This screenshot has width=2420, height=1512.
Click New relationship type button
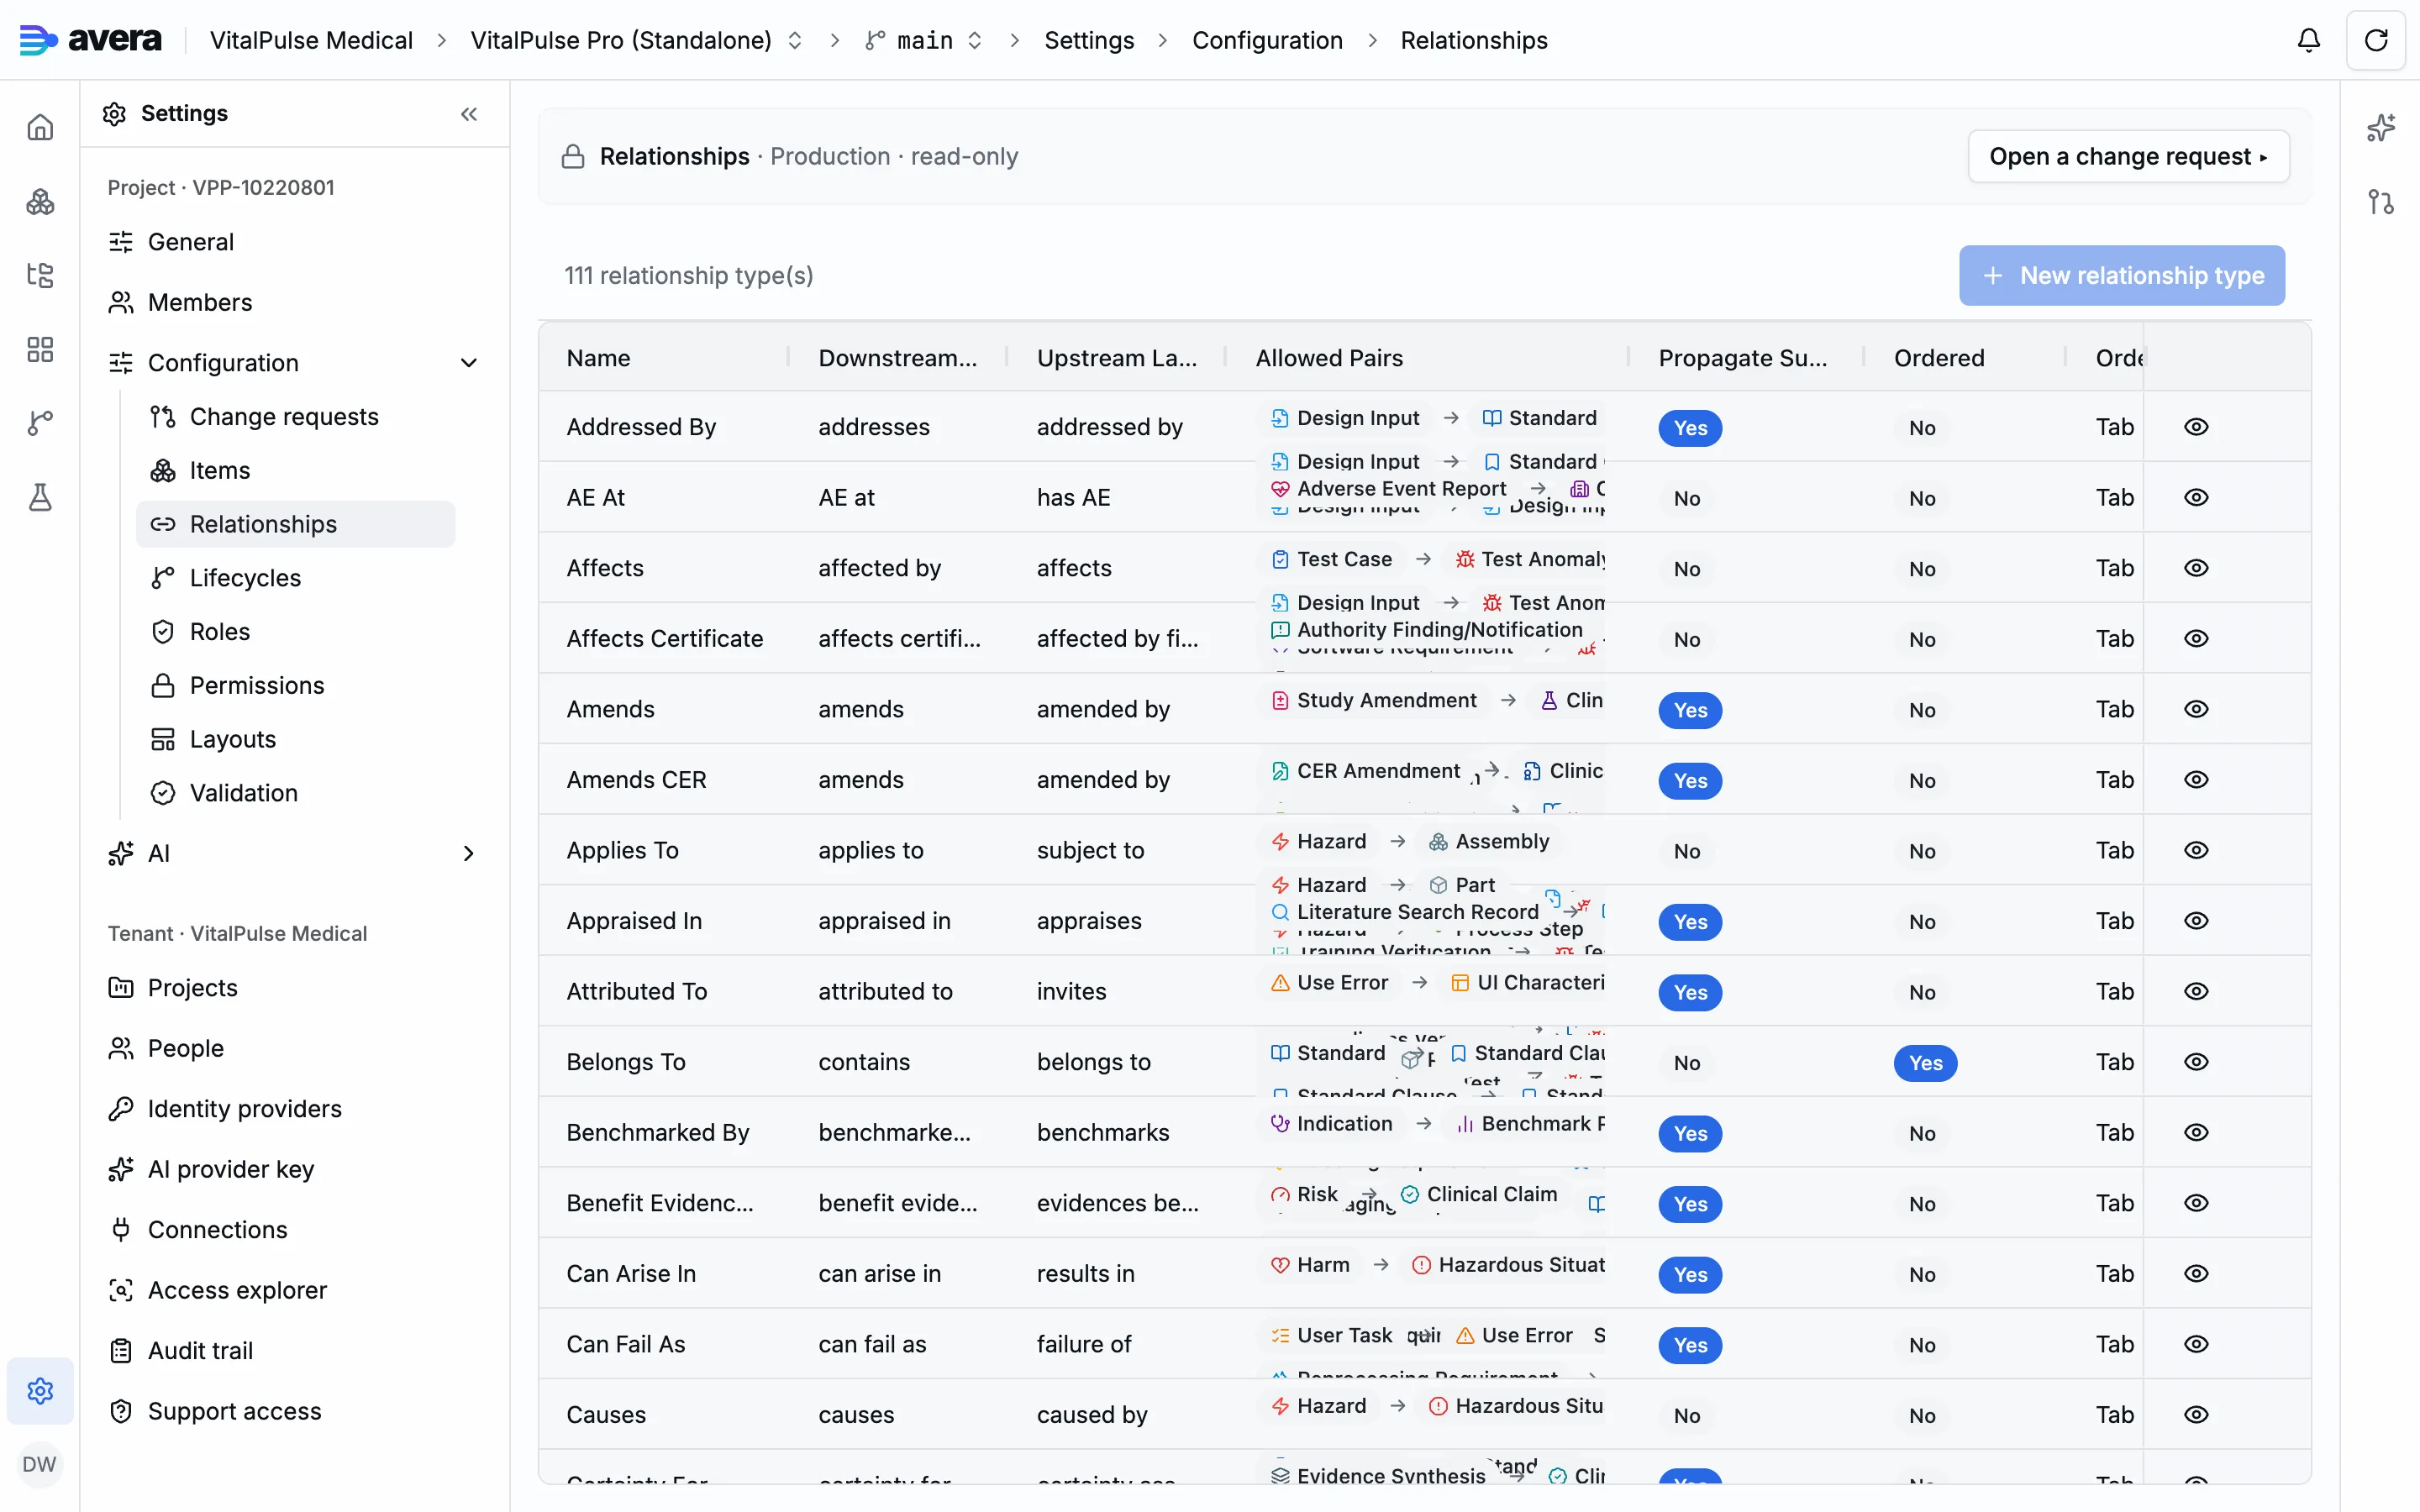click(x=2121, y=275)
